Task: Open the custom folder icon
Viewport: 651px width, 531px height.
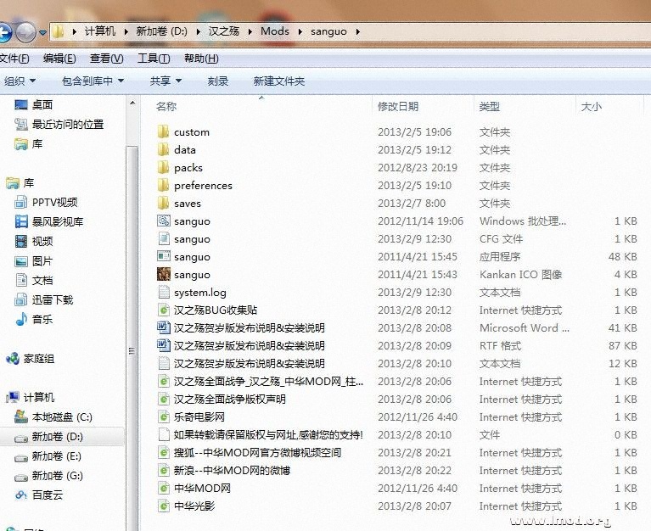Action: pos(164,132)
